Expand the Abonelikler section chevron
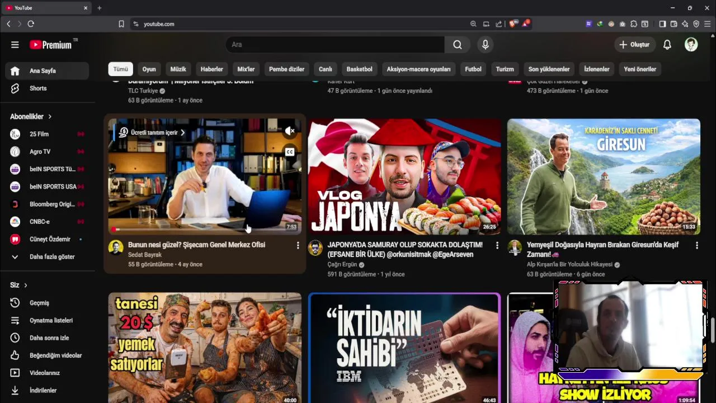716x403 pixels. click(50, 116)
